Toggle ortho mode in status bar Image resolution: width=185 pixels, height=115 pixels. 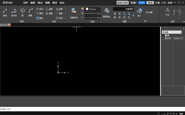click(165, 113)
